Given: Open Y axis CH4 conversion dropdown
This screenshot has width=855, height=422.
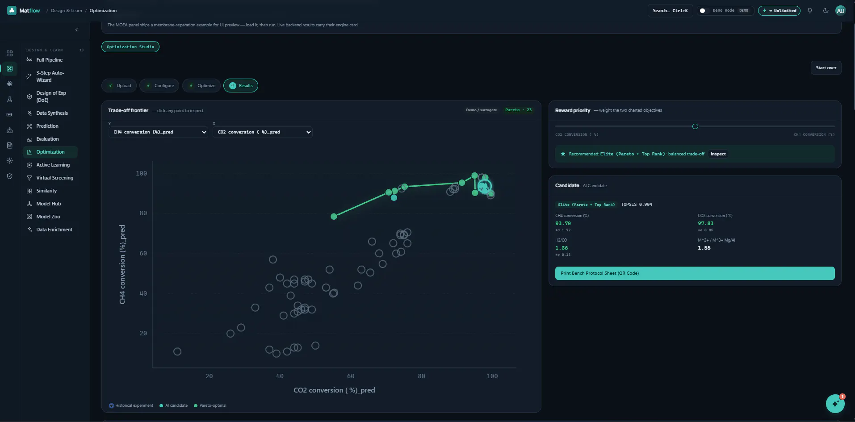Looking at the screenshot, I should (159, 132).
